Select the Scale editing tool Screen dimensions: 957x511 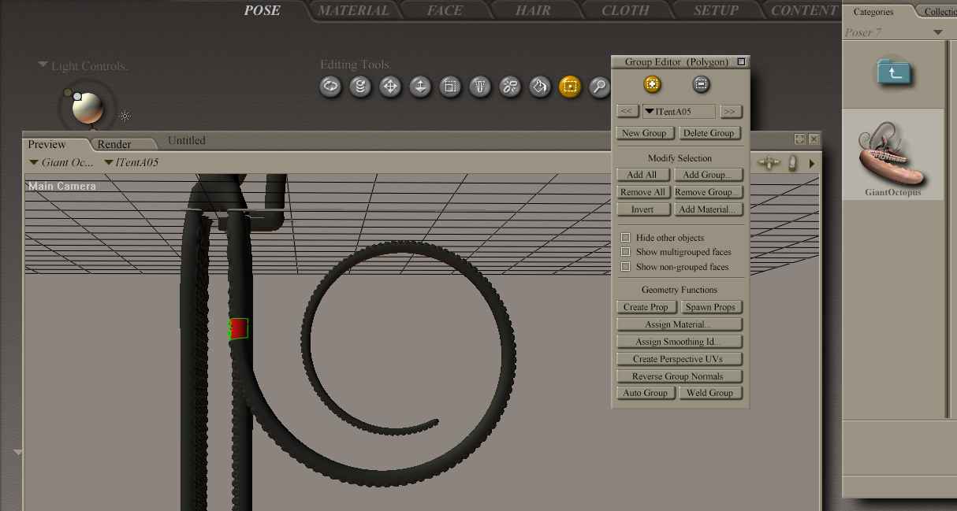click(450, 87)
